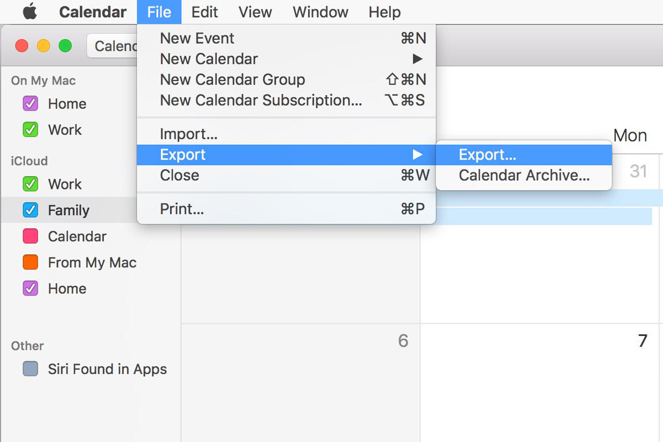Select Calendar Archive… in submenu
The height and width of the screenshot is (442, 663).
coord(524,175)
